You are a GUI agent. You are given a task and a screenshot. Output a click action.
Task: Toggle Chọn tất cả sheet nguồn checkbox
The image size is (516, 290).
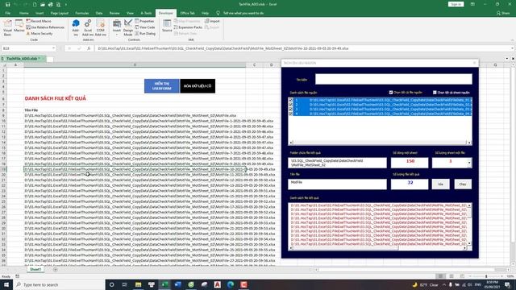pyautogui.click(x=435, y=93)
